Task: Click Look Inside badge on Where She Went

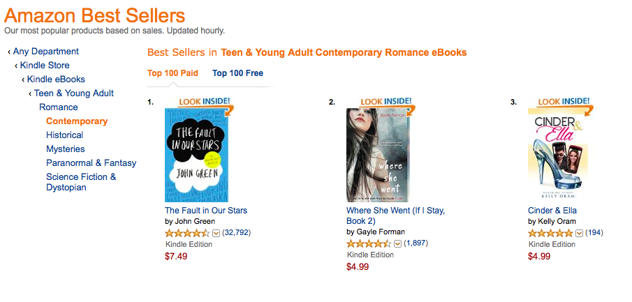Action: coord(386,101)
